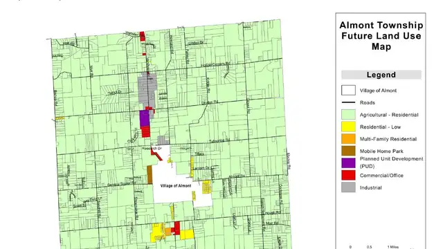This screenshot has width=443, height=249.
Task: Click the 'Hough Rd' road label
Action: pos(273,212)
